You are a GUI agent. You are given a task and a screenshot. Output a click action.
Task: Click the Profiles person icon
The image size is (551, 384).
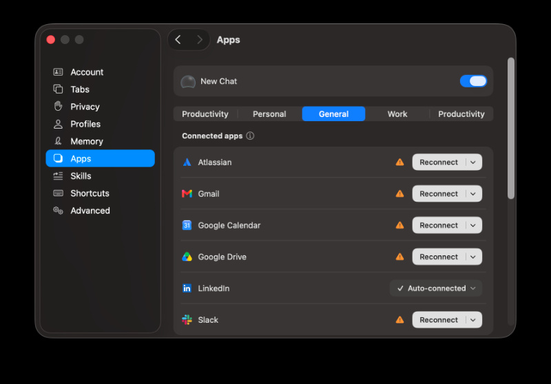tap(58, 124)
